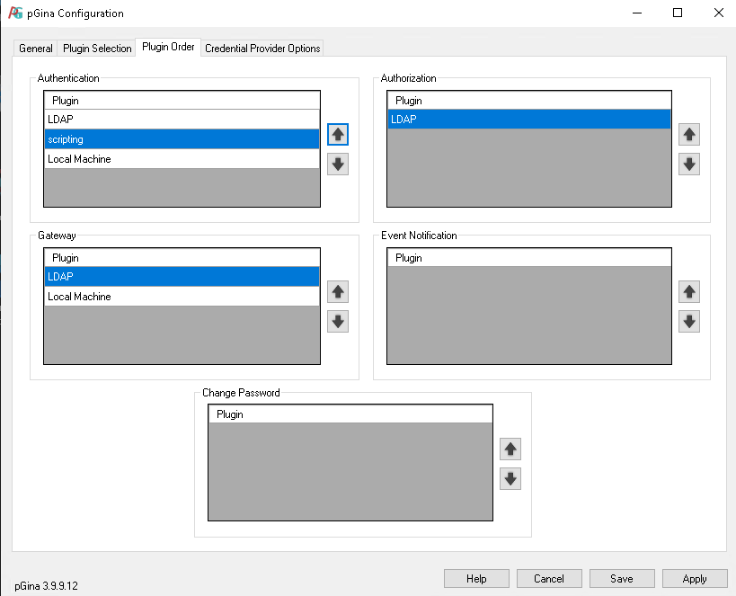Screen dimensions: 736x596
Task: Click Event Notification up arrow
Action: [689, 292]
